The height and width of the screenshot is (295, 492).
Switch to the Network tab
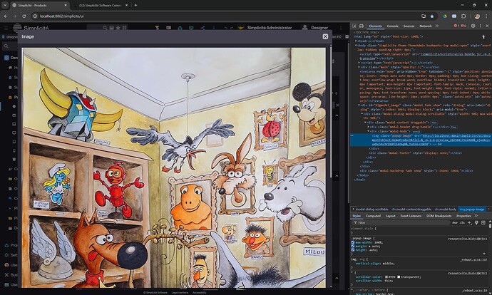426,26
